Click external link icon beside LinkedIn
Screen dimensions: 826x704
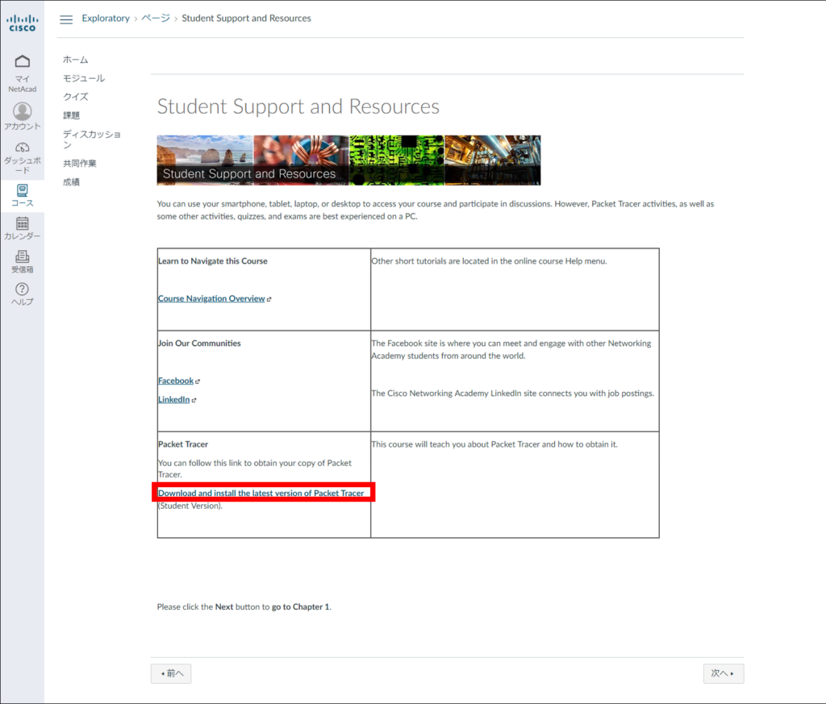click(194, 400)
